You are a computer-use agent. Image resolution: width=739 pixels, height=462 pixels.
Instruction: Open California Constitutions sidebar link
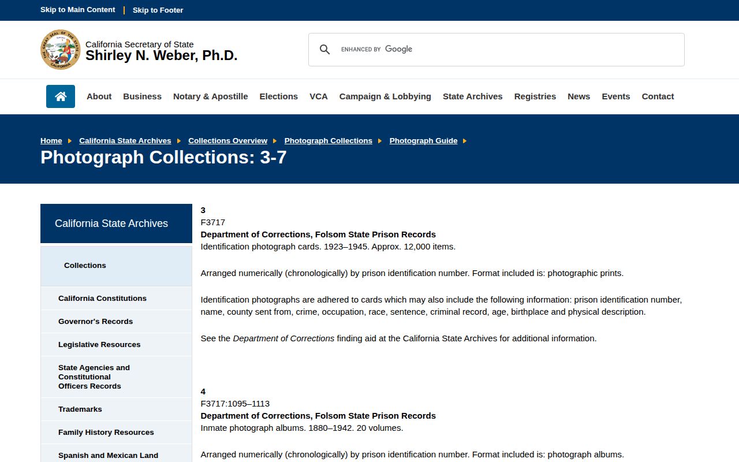[x=116, y=299]
